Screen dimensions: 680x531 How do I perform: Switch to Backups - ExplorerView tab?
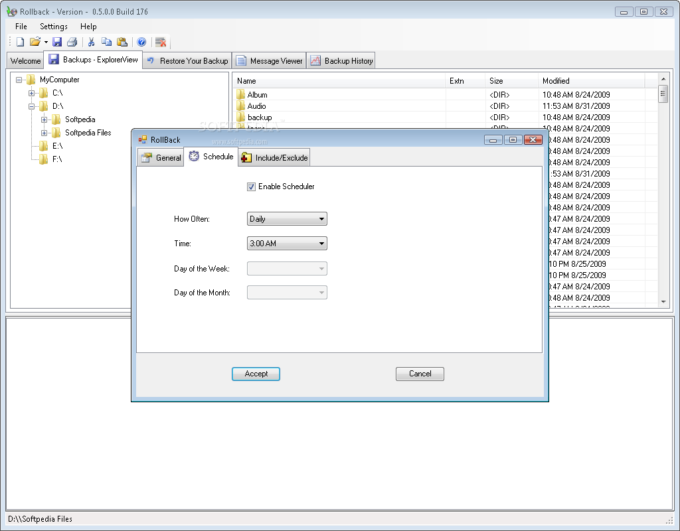pyautogui.click(x=93, y=60)
